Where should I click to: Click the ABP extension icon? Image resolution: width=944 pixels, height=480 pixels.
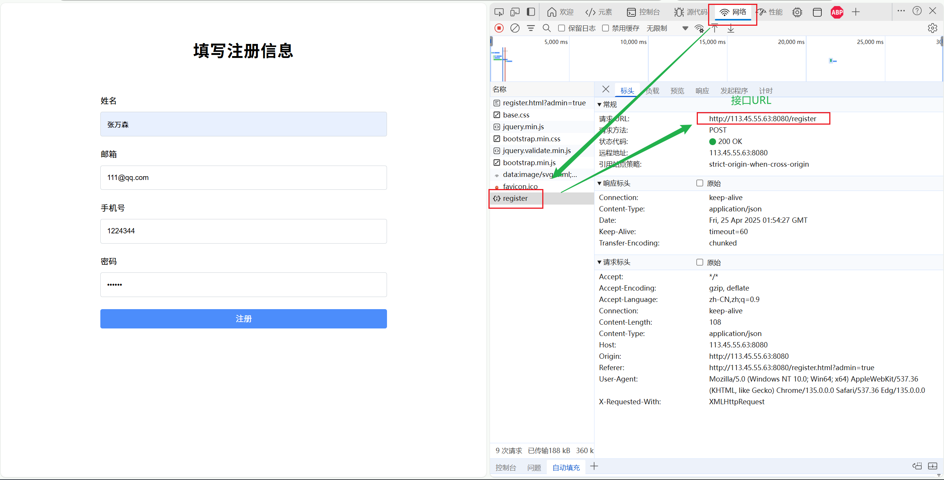[x=837, y=12]
